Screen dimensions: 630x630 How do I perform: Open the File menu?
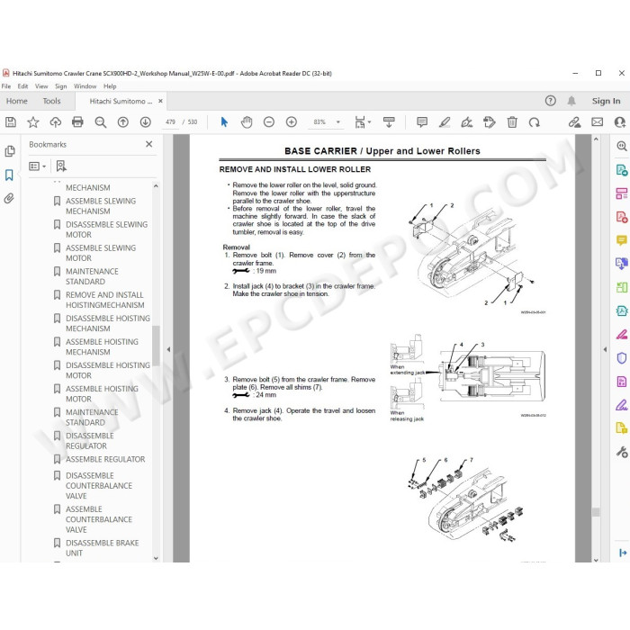[x=6, y=86]
